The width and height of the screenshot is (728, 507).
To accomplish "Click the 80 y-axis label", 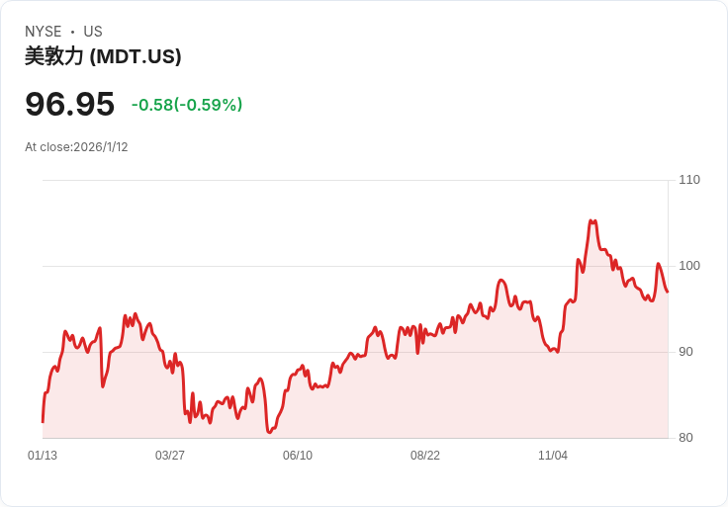I will (685, 438).
